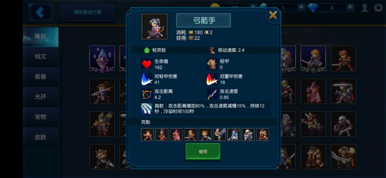Open the 铭文 sidebar tab

(x=41, y=56)
